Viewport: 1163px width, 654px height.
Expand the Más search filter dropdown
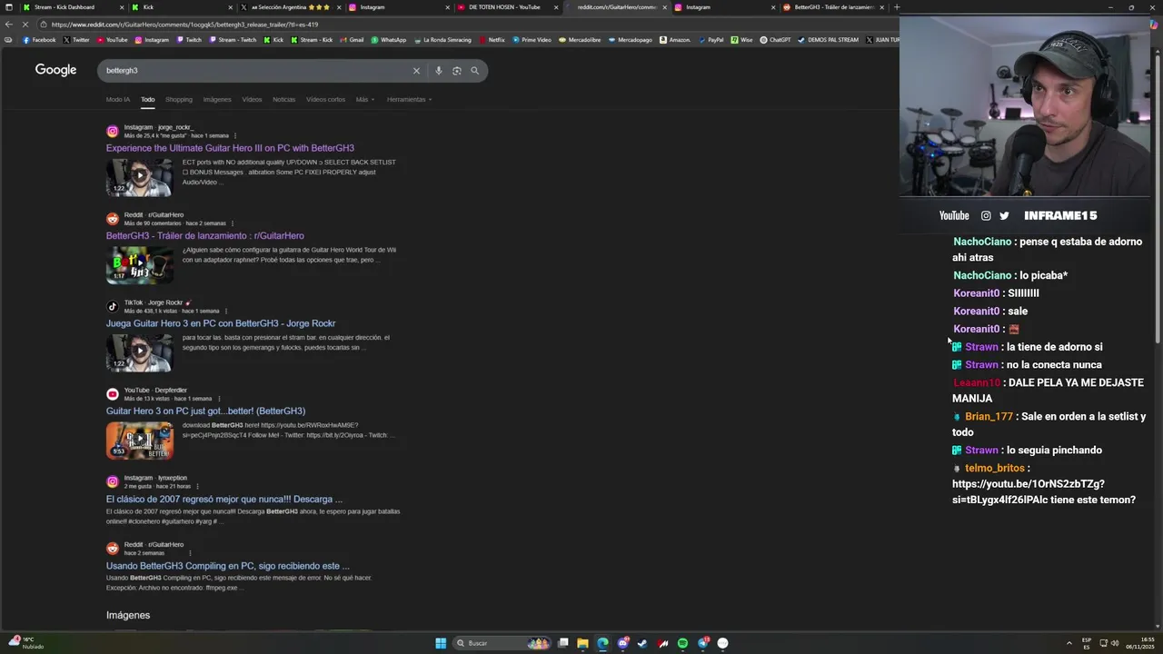pyautogui.click(x=364, y=99)
